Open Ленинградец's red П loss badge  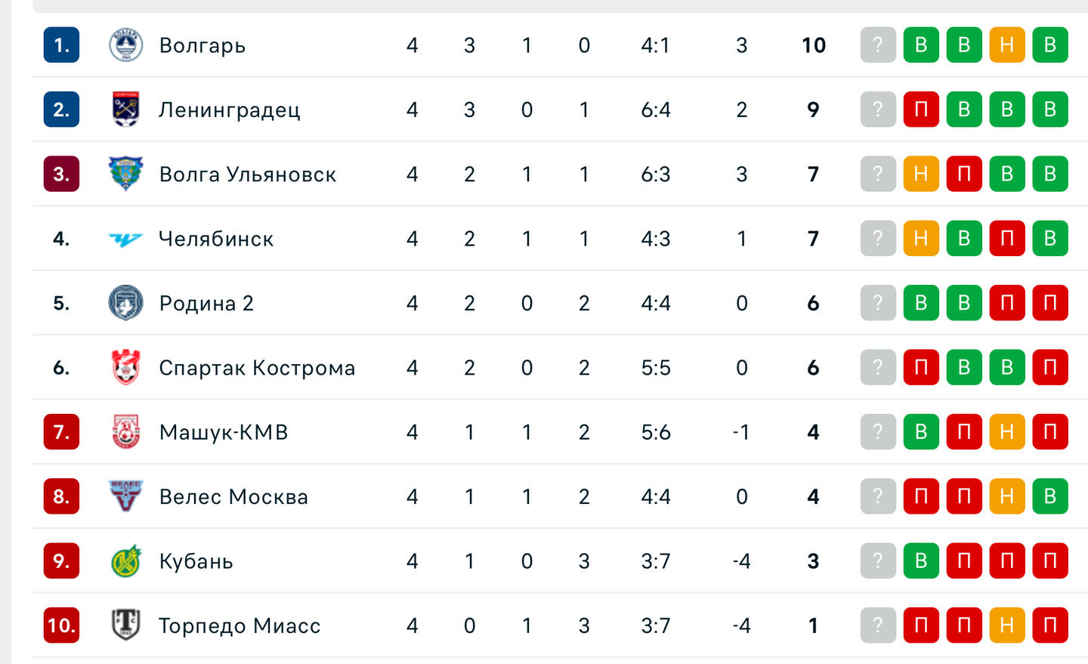(920, 110)
